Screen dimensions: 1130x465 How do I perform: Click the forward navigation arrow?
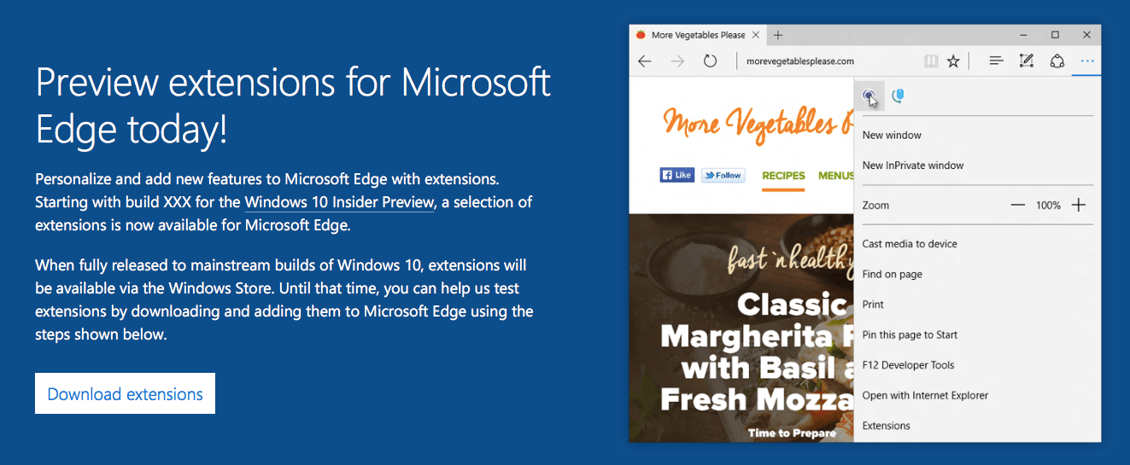677,61
